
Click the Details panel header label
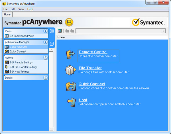(9, 78)
